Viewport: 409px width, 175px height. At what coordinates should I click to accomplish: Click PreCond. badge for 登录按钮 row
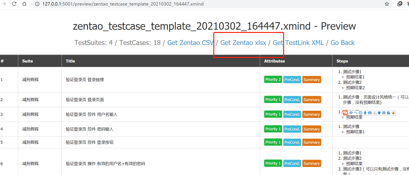click(292, 142)
